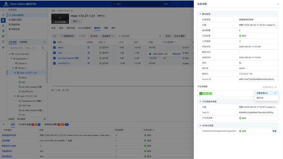This screenshot has width=283, height=159.
Task: Uncheck the win2025-01 VM checkbox
Action: (x=54, y=63)
